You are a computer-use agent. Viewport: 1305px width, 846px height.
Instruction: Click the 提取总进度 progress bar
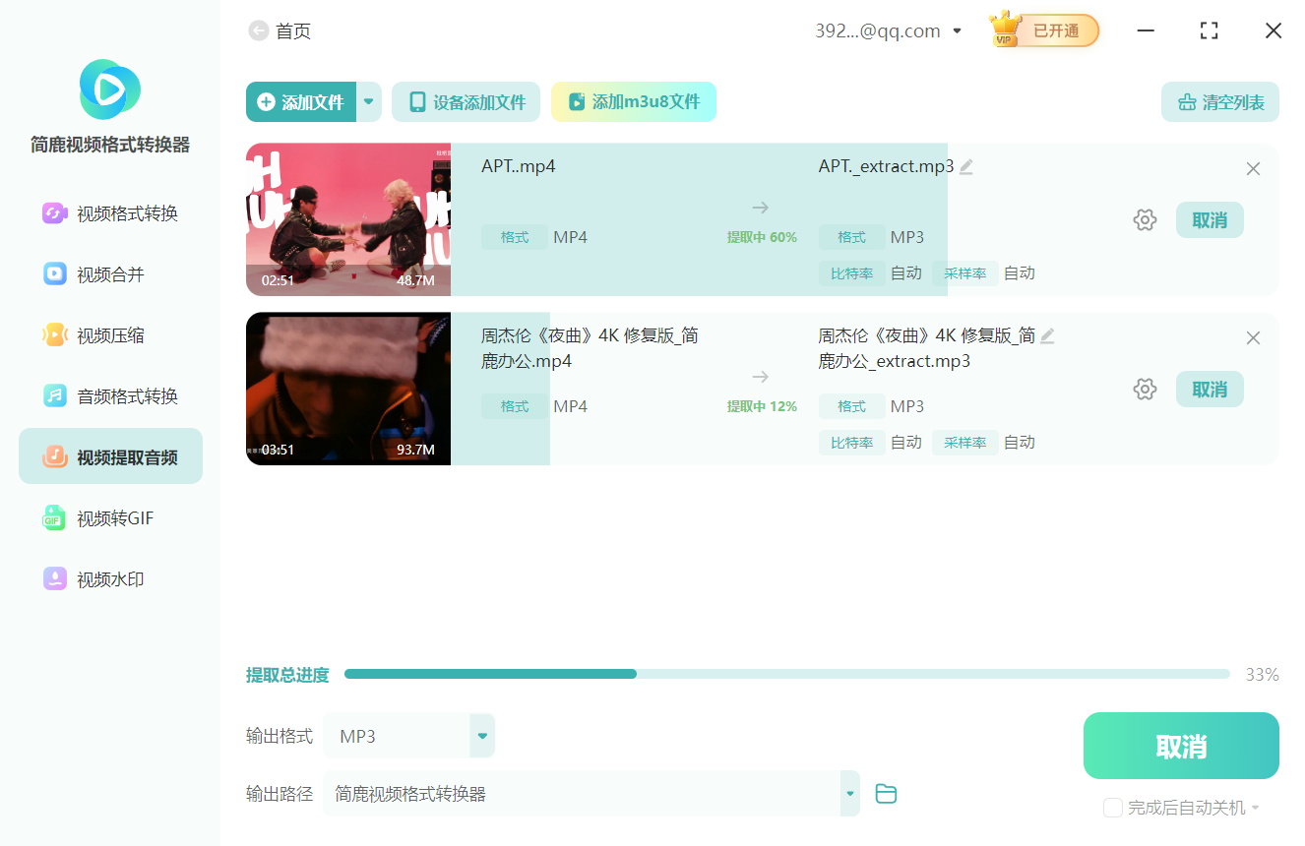coord(786,675)
